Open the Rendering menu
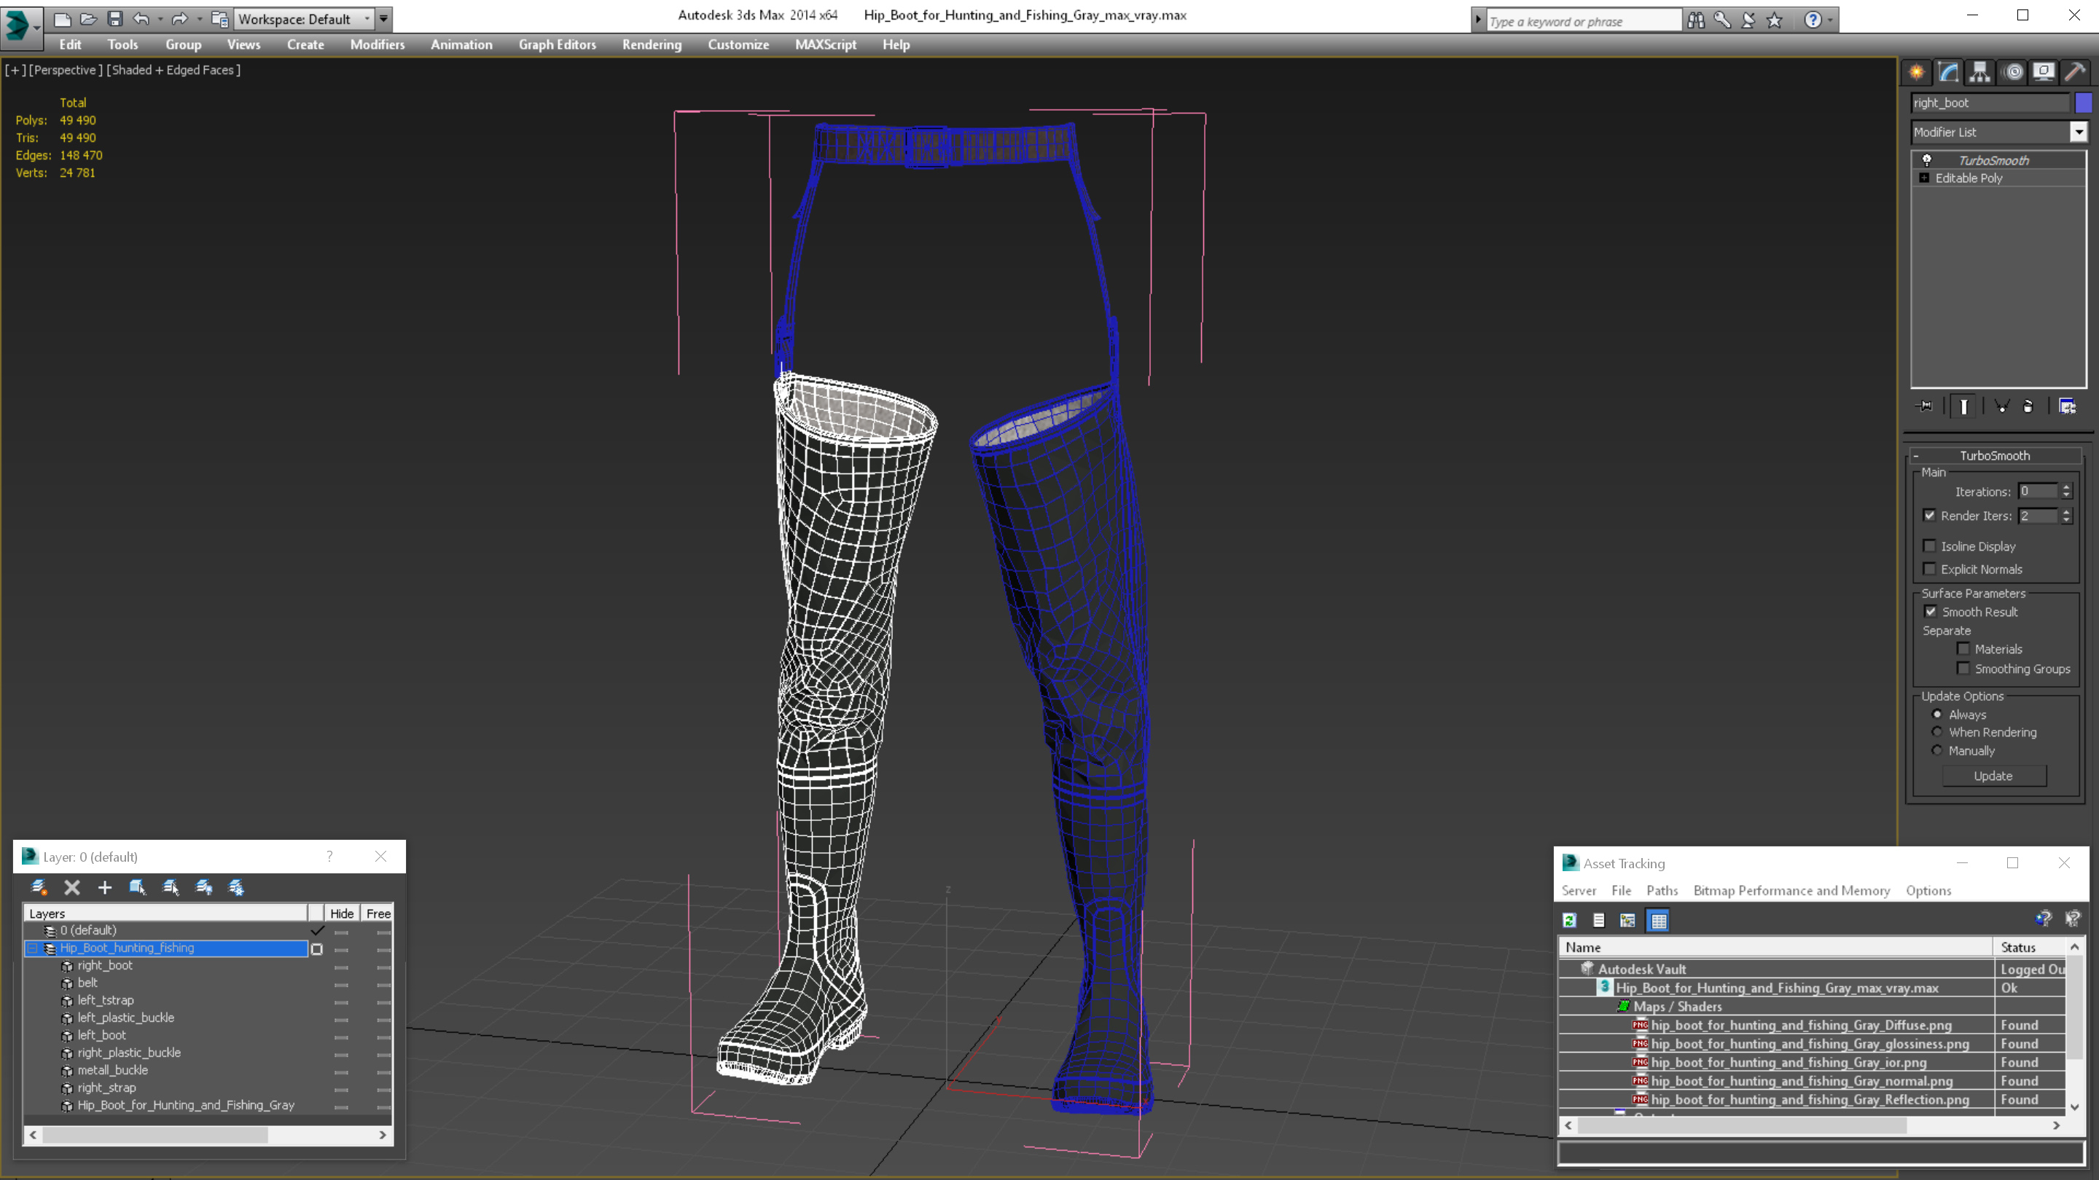Screen dimensions: 2099x1180 pyautogui.click(x=651, y=44)
